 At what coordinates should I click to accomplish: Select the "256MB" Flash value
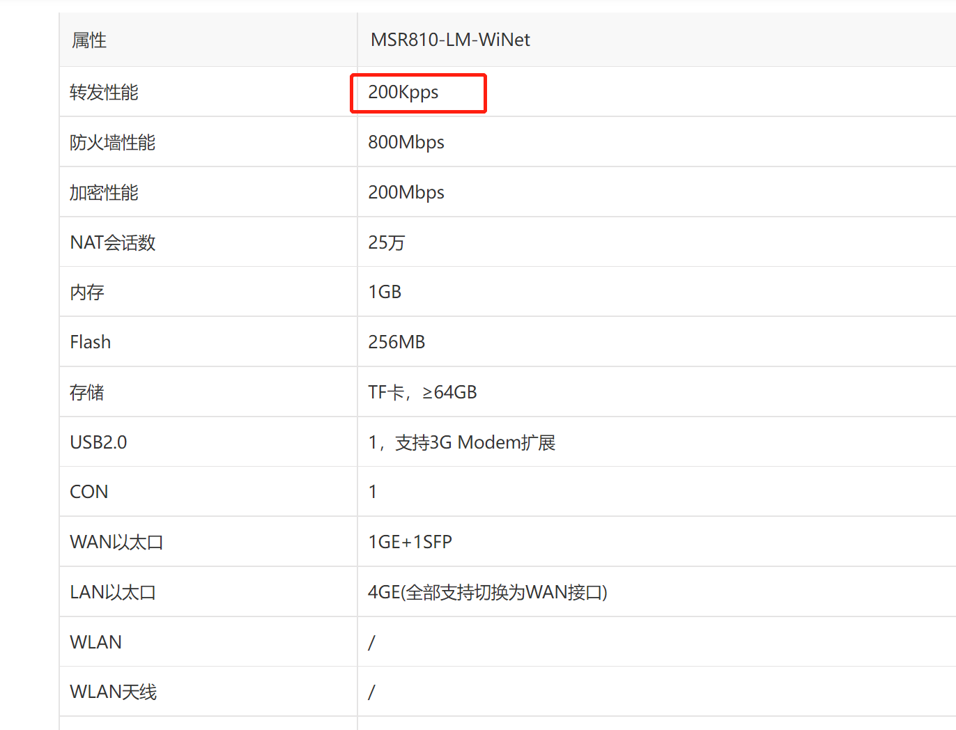pos(396,342)
